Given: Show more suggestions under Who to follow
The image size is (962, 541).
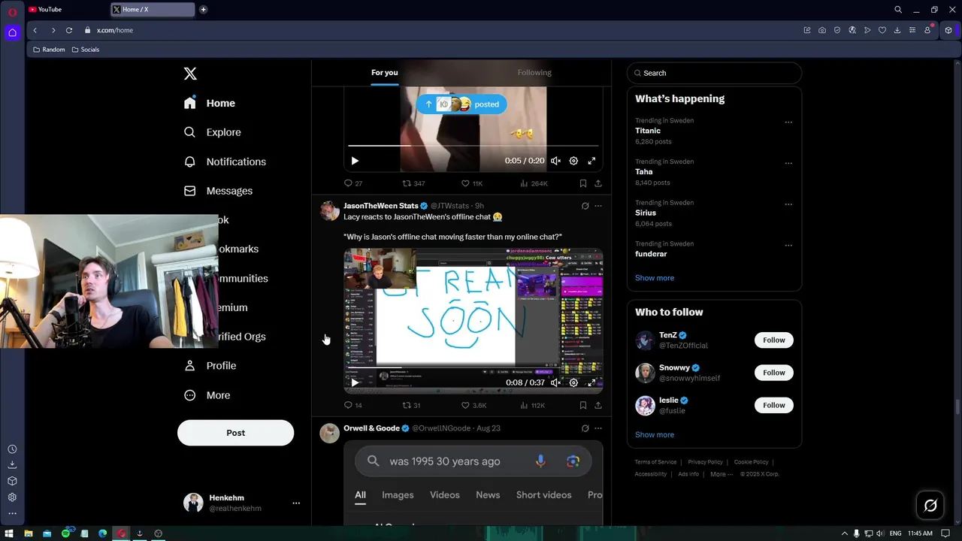Looking at the screenshot, I should click(x=655, y=435).
